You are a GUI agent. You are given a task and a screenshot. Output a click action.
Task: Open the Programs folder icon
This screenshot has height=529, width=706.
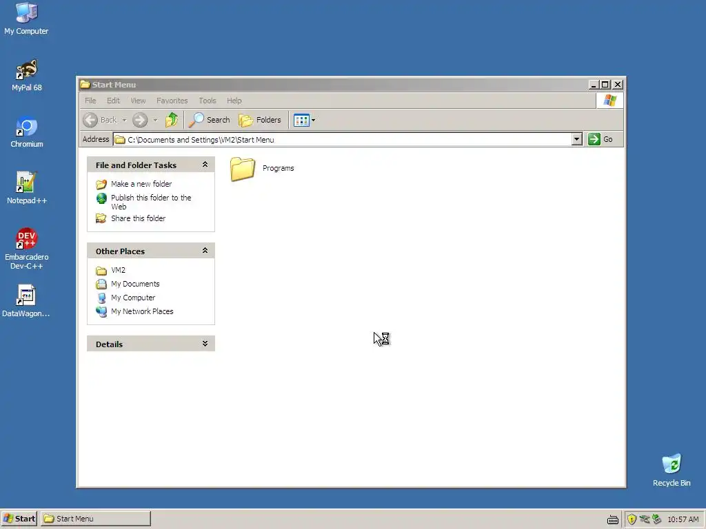coord(242,169)
